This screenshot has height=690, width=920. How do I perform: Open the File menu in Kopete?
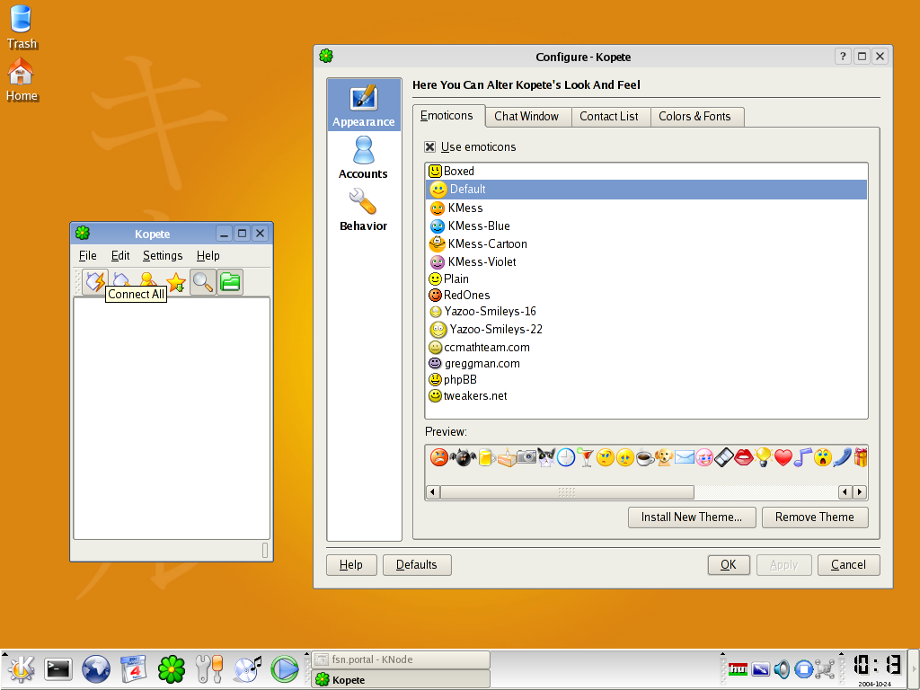pyautogui.click(x=87, y=255)
